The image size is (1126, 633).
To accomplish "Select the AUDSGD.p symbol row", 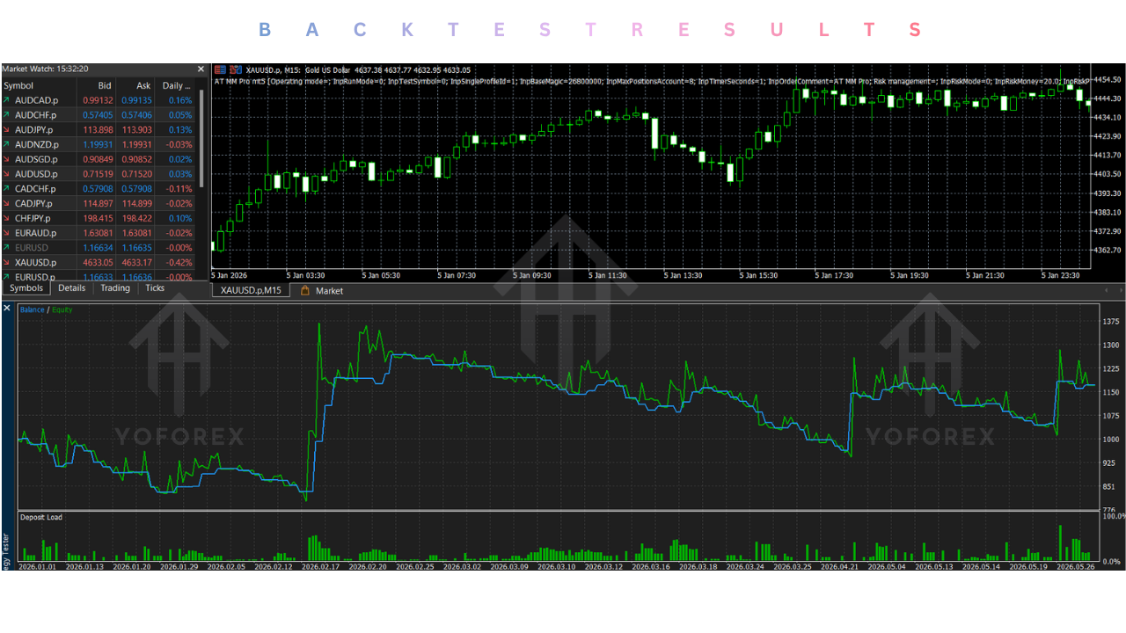I will pos(99,159).
